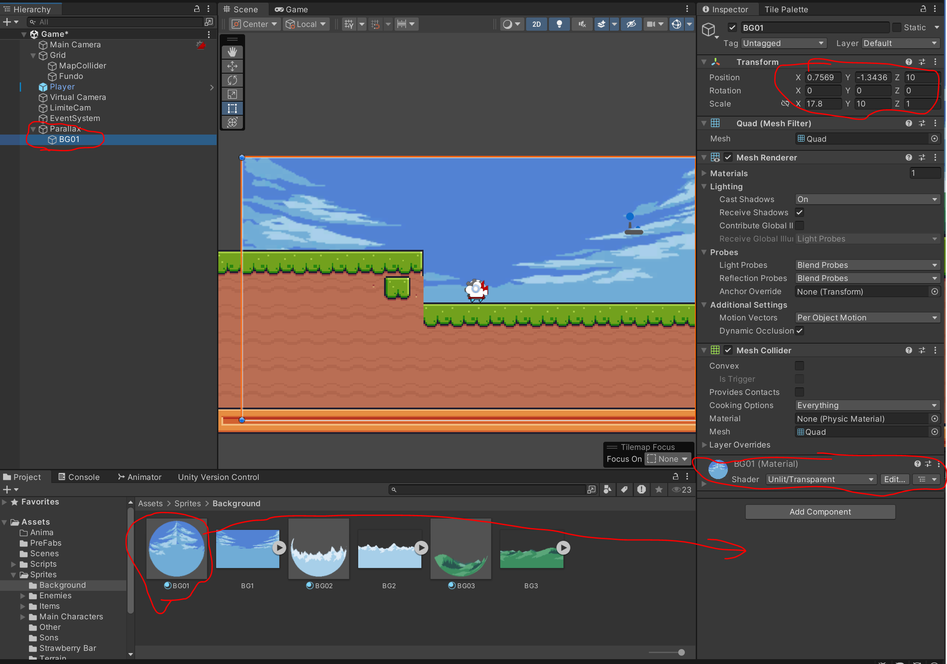Select the Hand view tool
Screen dimensions: 947x664
pos(232,52)
